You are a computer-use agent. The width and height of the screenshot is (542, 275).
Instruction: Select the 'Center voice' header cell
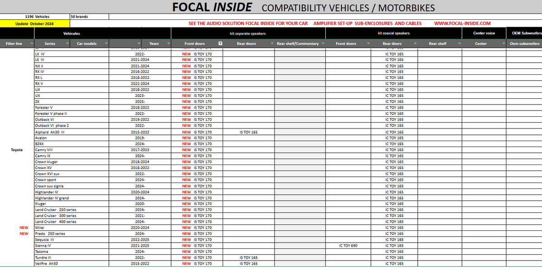click(x=484, y=33)
